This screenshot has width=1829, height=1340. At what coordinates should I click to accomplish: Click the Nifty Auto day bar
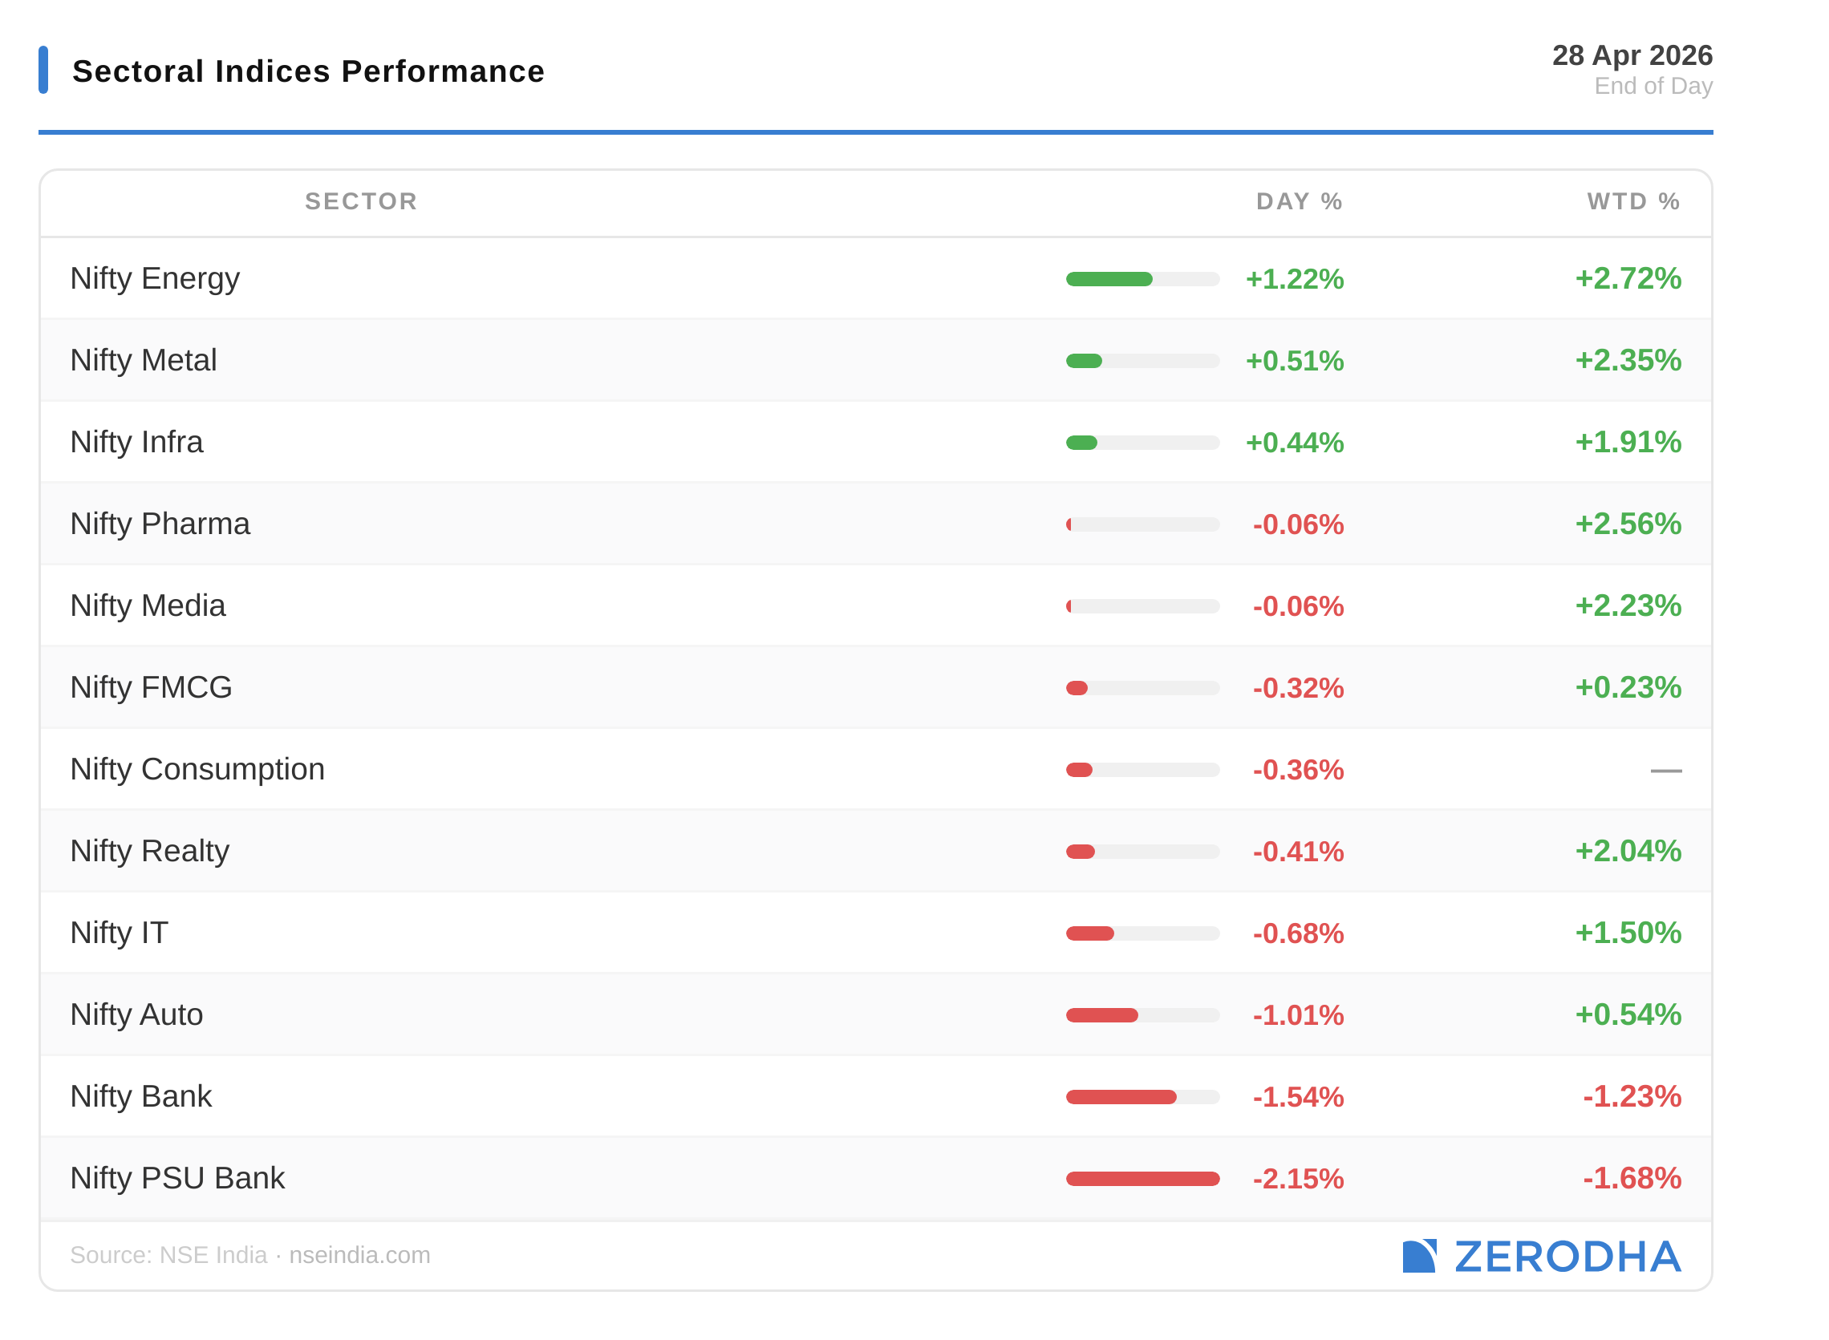pyautogui.click(x=1102, y=1014)
